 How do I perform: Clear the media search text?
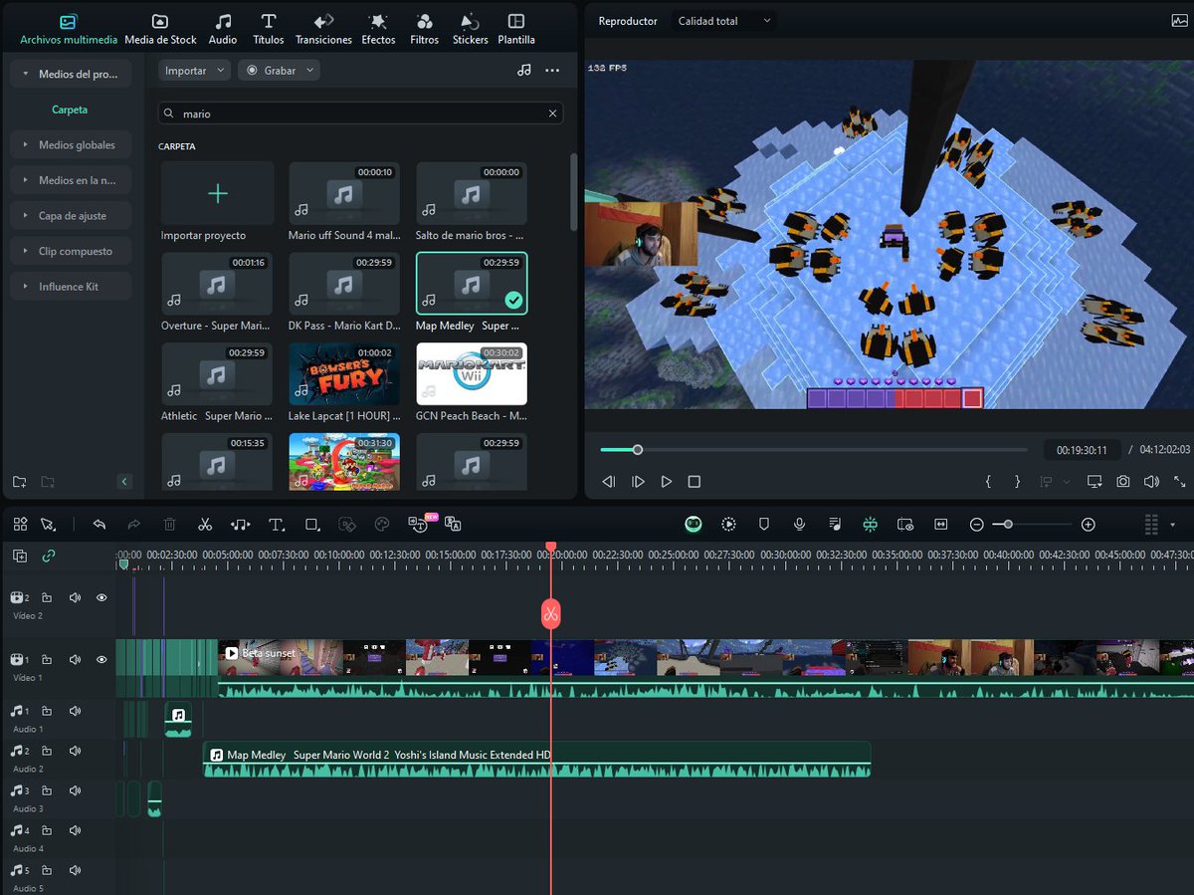point(552,113)
